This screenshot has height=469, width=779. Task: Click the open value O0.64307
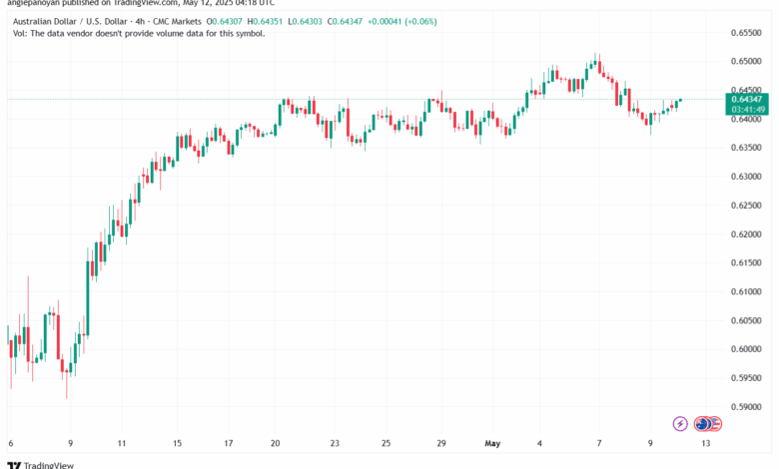tap(224, 22)
